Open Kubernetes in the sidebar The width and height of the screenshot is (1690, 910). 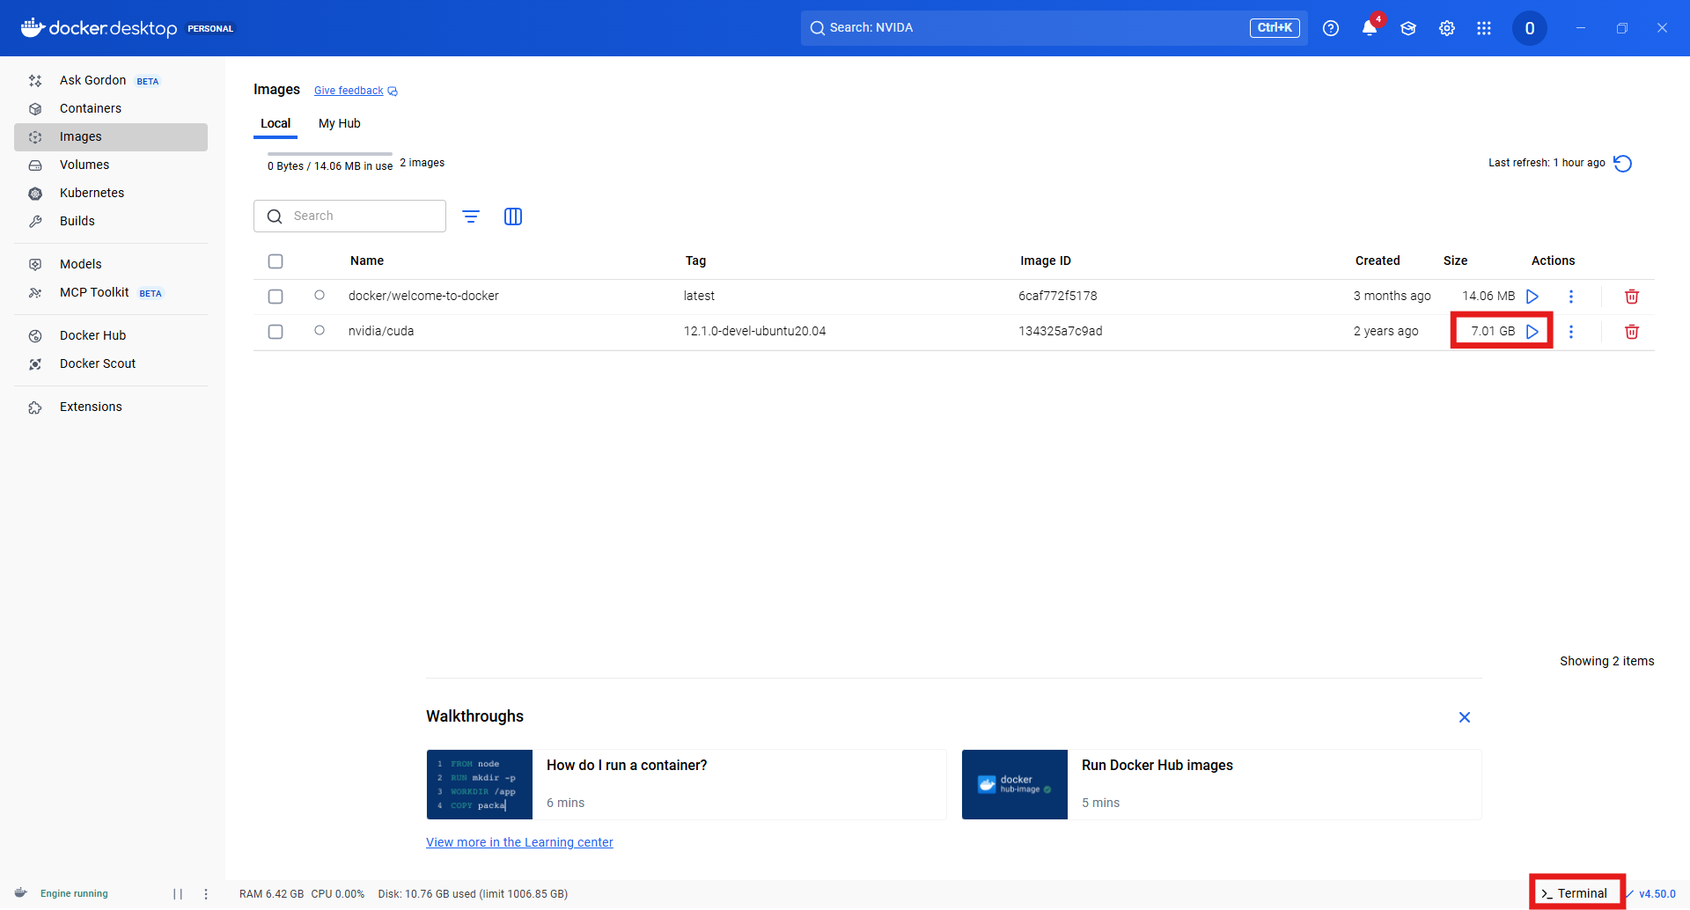111,193
